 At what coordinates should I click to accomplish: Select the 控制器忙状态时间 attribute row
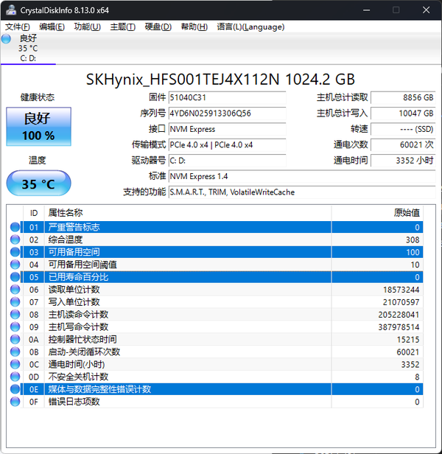tap(223, 339)
